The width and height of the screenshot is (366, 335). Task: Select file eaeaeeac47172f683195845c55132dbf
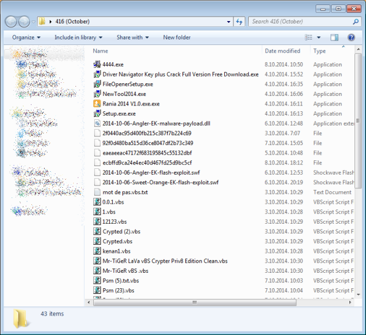(x=147, y=153)
